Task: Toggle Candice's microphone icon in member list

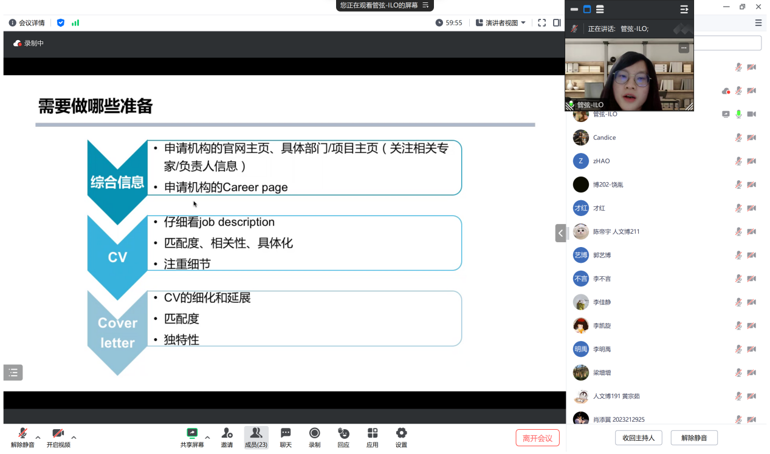Action: pos(738,138)
